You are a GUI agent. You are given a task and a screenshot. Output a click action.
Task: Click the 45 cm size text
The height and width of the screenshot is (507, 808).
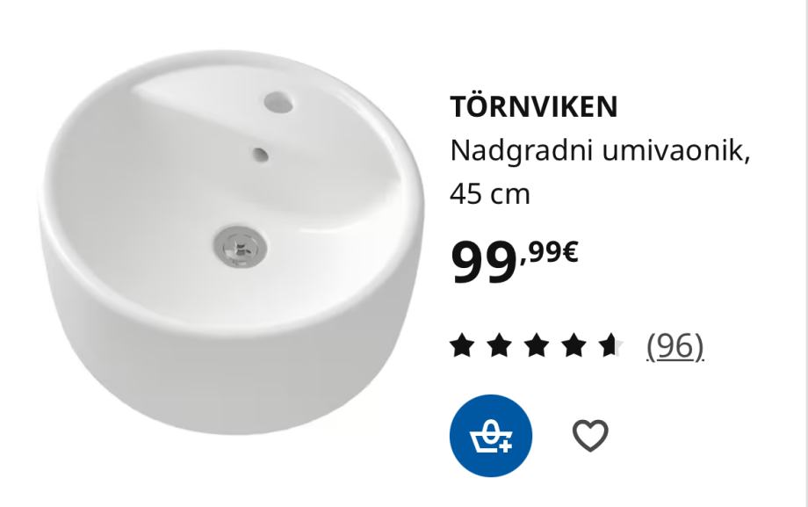(x=489, y=194)
